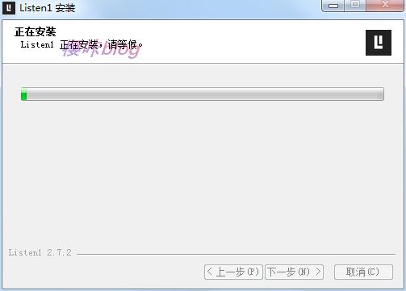The height and width of the screenshot is (291, 406).
Task: Click the Listen1 2.7.2 version label
Action: tap(40, 252)
